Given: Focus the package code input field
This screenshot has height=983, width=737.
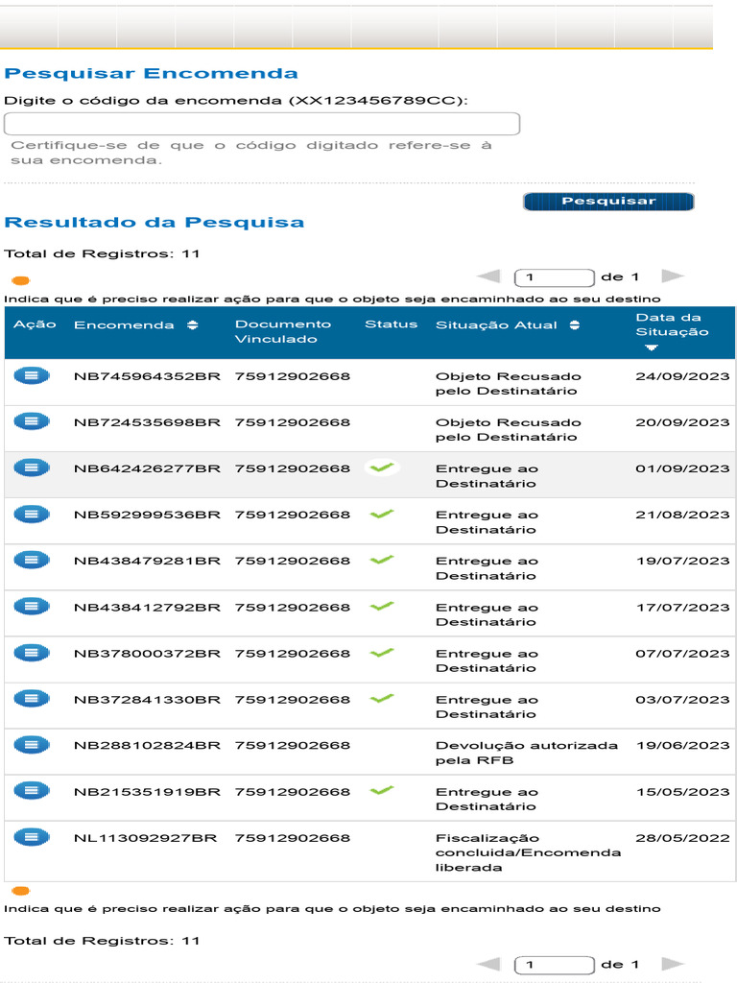Looking at the screenshot, I should click(x=262, y=124).
